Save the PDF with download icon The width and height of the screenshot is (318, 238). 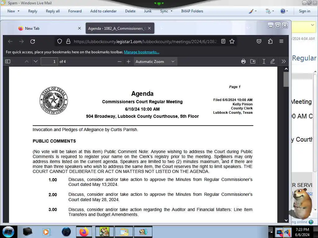(x=253, y=61)
